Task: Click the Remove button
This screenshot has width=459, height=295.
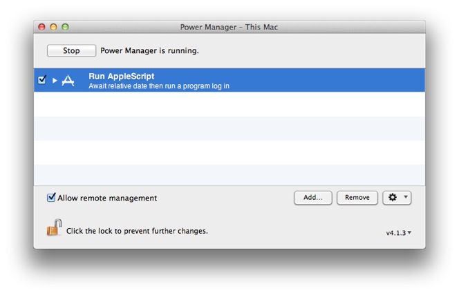Action: (357, 198)
